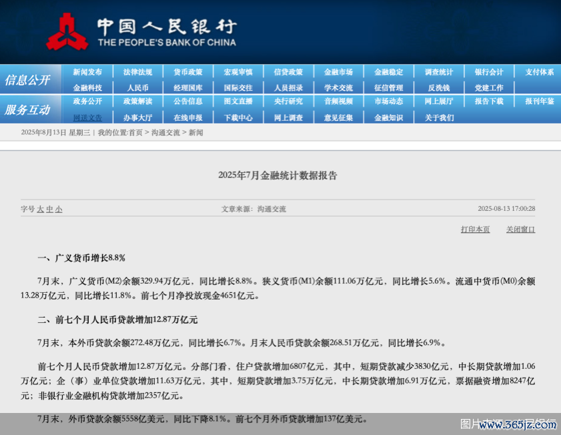The height and width of the screenshot is (435, 561).
Task: Select the 调查统计 menu item
Action: tap(439, 72)
